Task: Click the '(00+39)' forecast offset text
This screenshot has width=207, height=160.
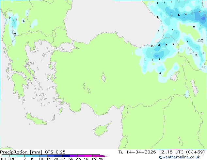Action: tap(195, 152)
